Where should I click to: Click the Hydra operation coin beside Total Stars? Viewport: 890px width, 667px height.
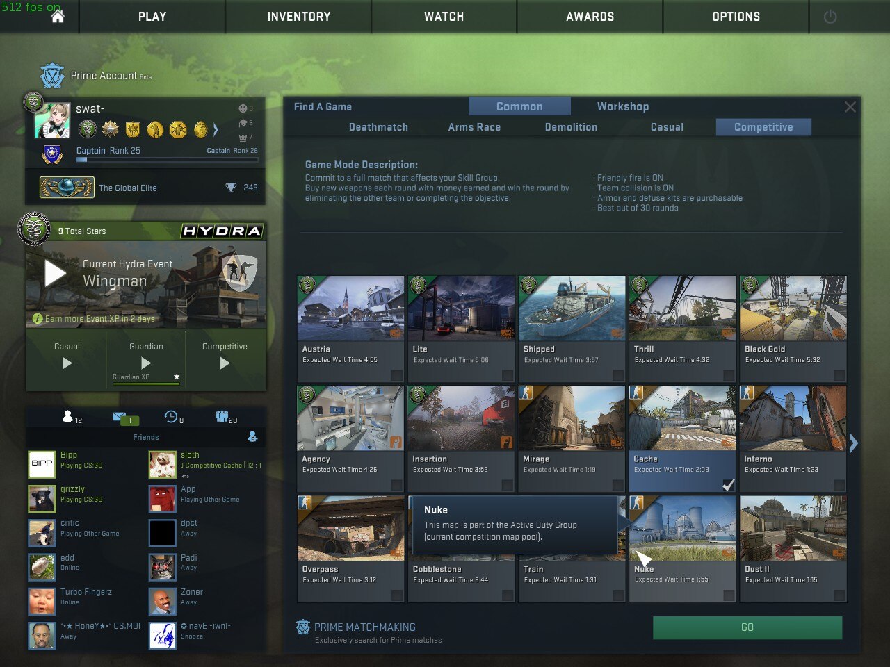pyautogui.click(x=34, y=229)
